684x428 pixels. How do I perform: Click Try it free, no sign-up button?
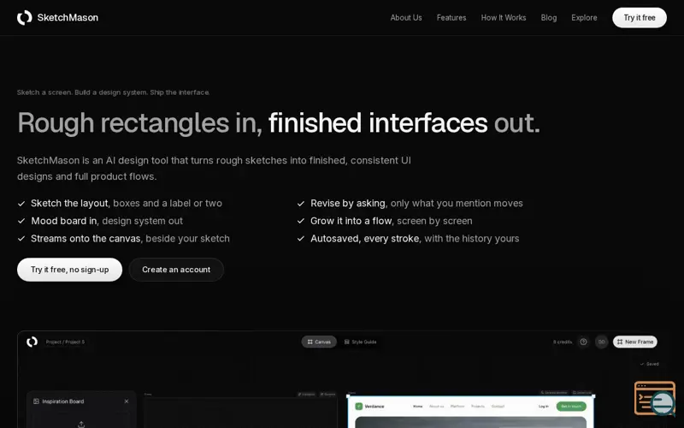pos(69,270)
